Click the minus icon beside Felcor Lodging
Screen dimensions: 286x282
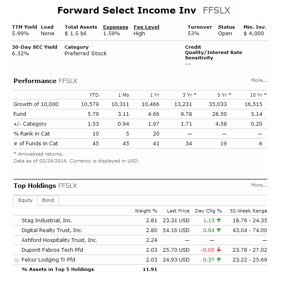click(x=16, y=260)
